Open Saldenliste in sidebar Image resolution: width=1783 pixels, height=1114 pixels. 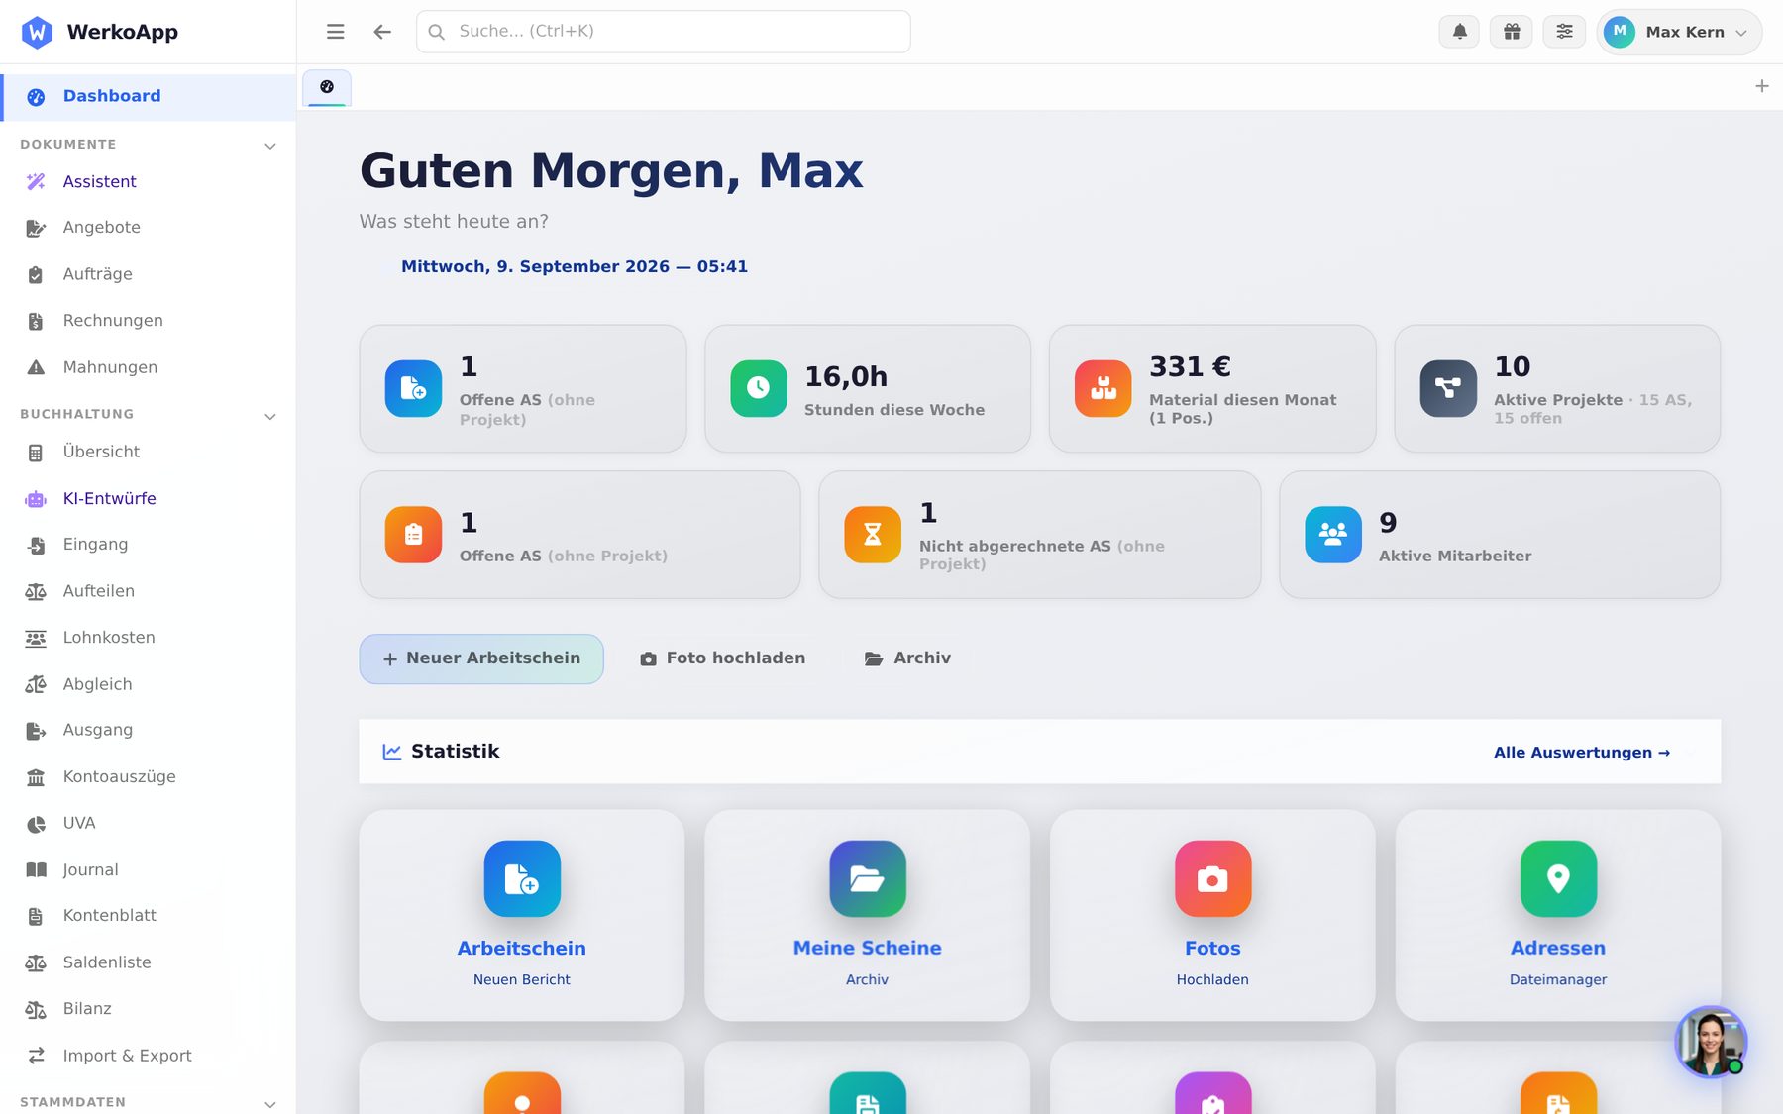click(149, 962)
